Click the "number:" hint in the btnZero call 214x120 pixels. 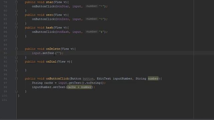92,19
